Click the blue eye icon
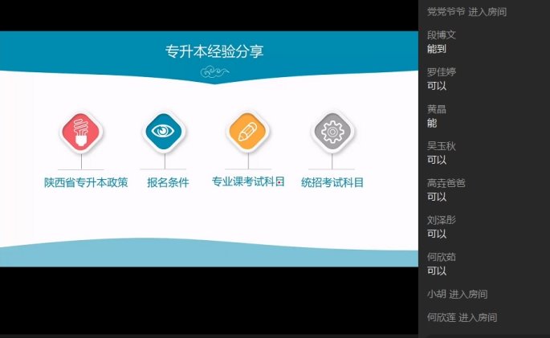This screenshot has width=550, height=338. pos(164,132)
